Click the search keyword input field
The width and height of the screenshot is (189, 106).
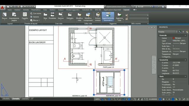(118, 6)
